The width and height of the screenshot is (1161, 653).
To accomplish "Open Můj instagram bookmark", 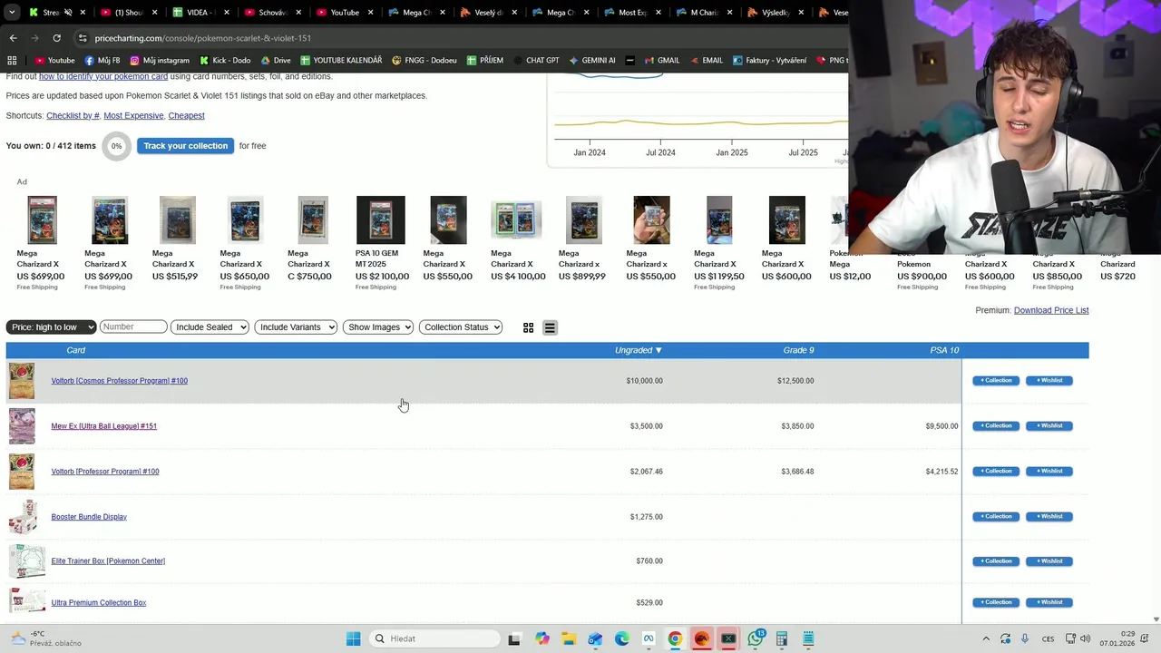I will click(x=160, y=60).
